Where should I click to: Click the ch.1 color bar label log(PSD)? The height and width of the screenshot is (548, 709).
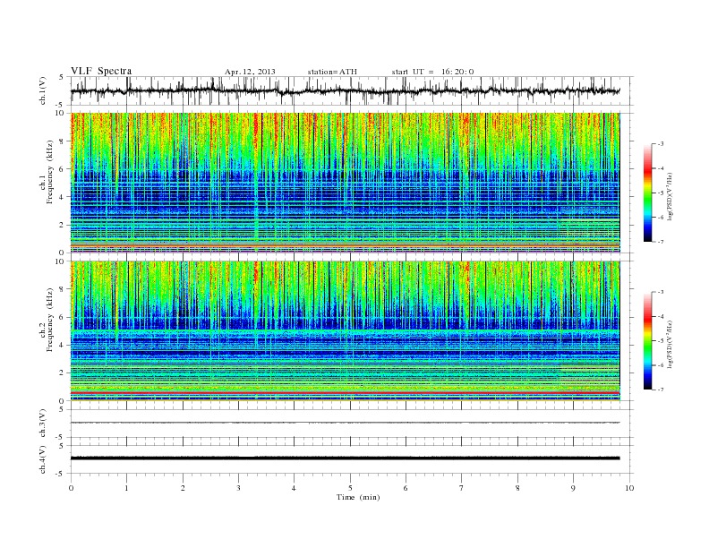pos(670,196)
